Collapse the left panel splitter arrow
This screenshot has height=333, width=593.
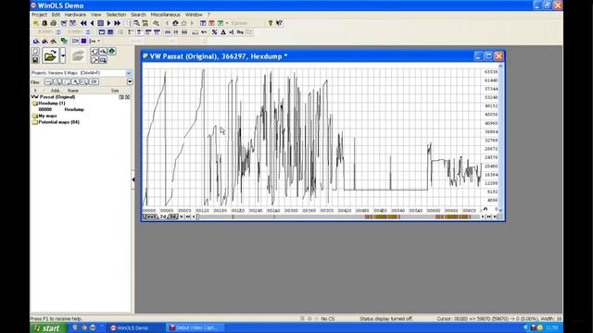coord(133,179)
